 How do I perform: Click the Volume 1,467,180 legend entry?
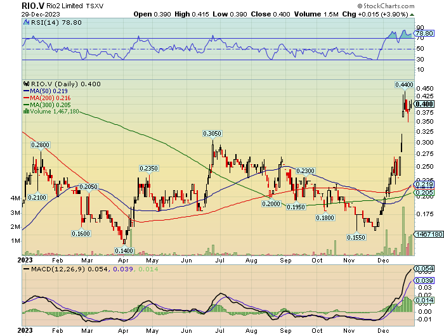55,111
